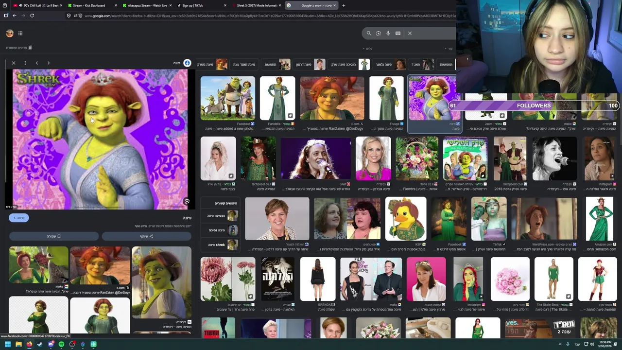Go to previous image in preview panel

37,63
